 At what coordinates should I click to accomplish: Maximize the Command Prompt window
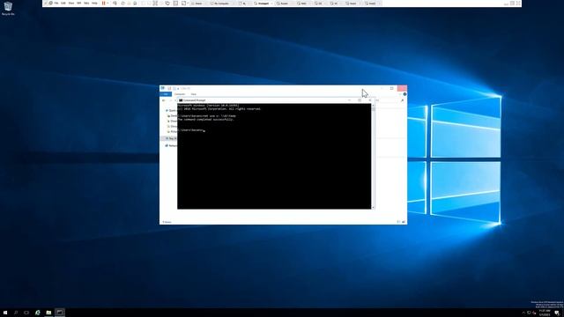(360, 100)
